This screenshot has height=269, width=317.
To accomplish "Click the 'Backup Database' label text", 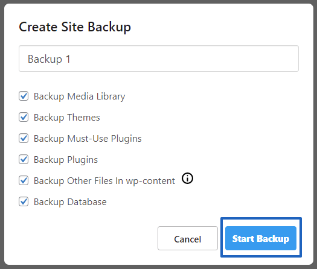I will tap(70, 202).
